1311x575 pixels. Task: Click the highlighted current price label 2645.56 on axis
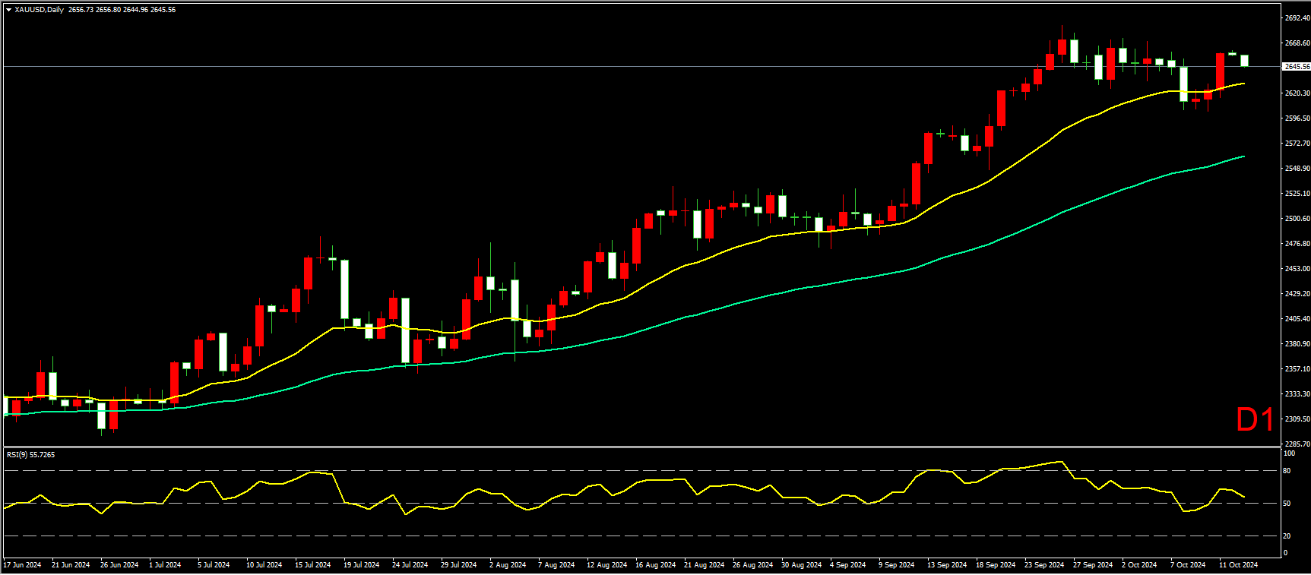1297,67
